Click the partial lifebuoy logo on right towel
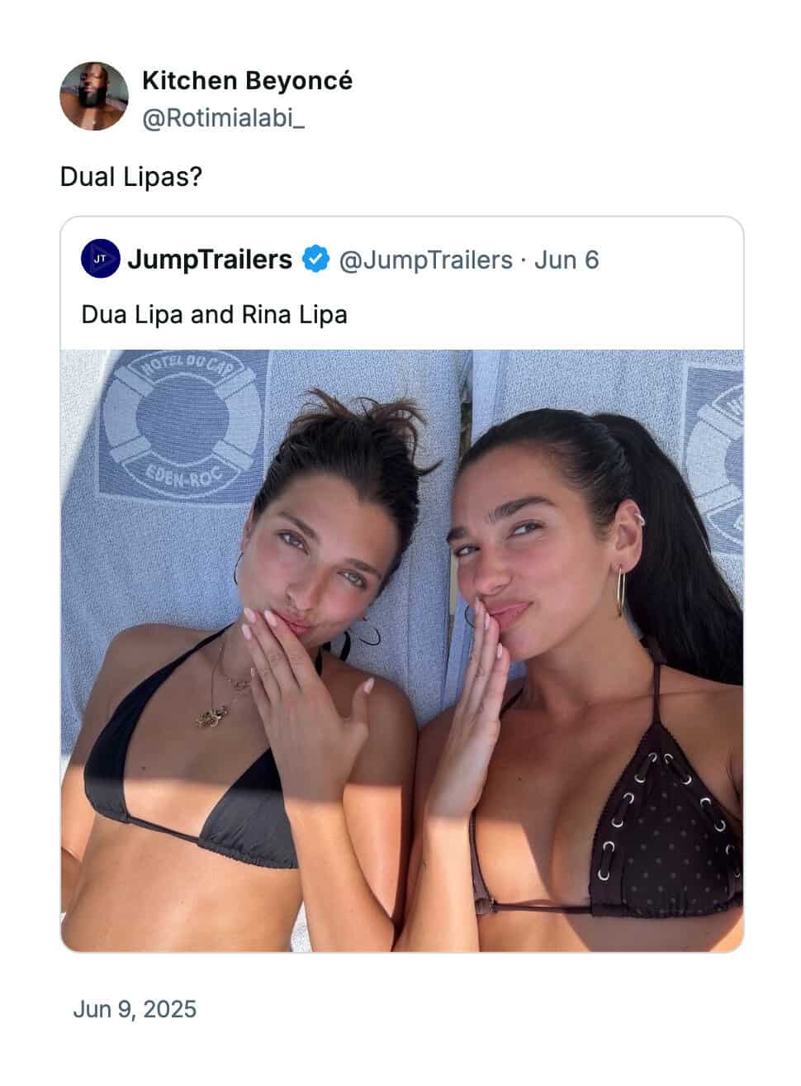The width and height of the screenshot is (801, 1086). tap(715, 461)
